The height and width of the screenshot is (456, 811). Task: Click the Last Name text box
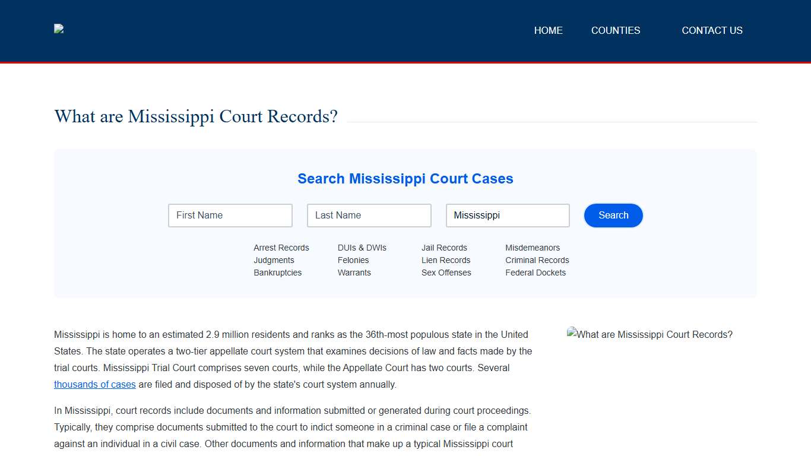click(x=369, y=215)
